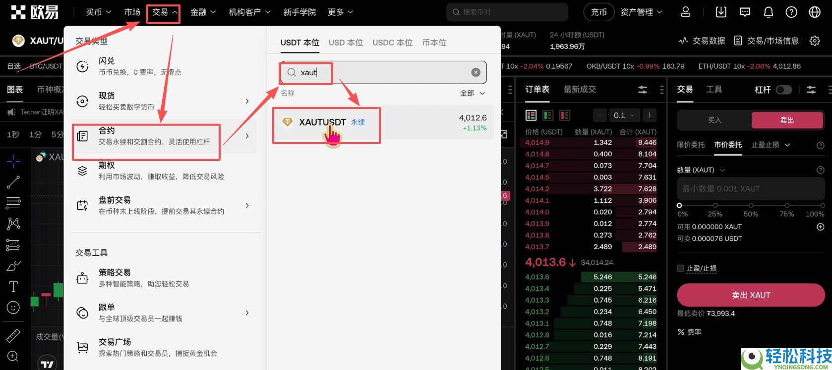Expand the 止盈止损 order type dropdown

771,144
